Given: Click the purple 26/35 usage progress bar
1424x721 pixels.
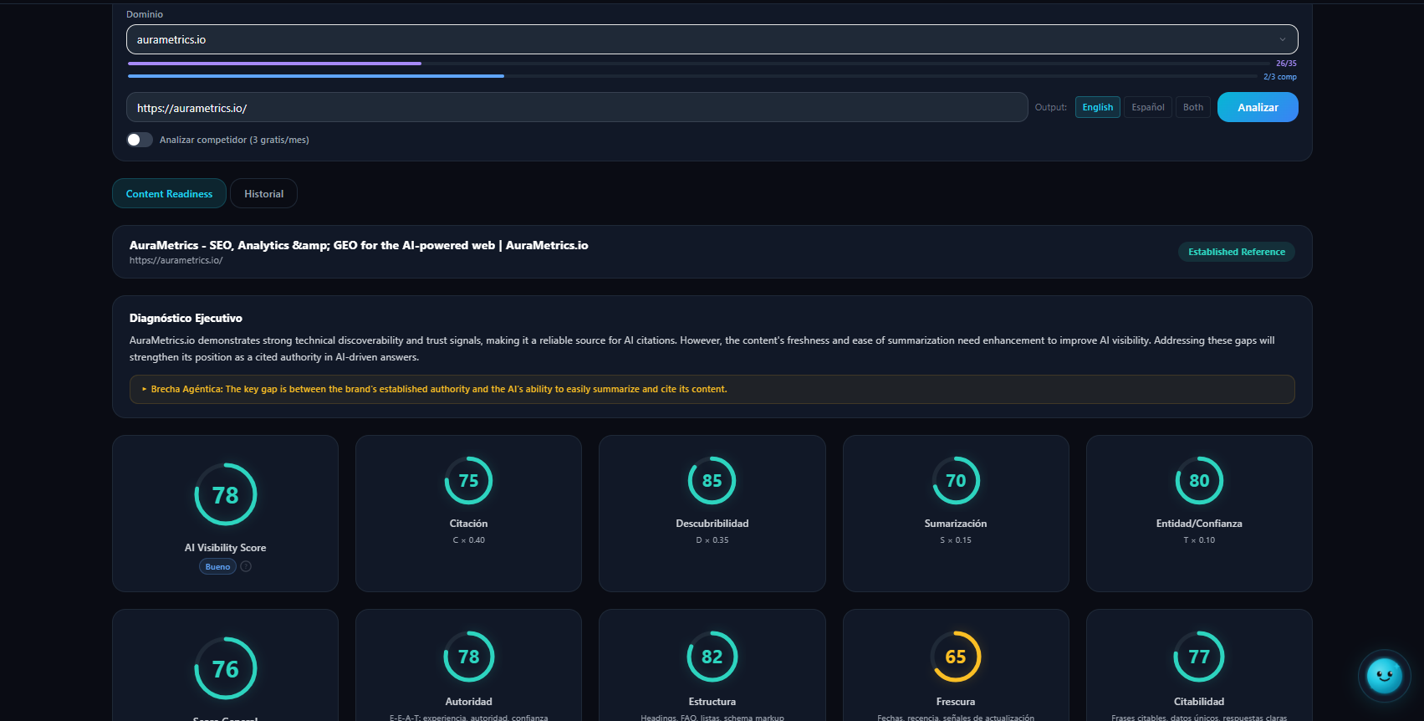Looking at the screenshot, I should (x=698, y=63).
